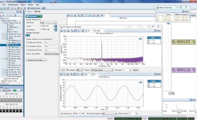Viewport: 197px width, 120px height.
Task: Click the print icon in Scope Monitor toolbar
Action: coord(67,74)
